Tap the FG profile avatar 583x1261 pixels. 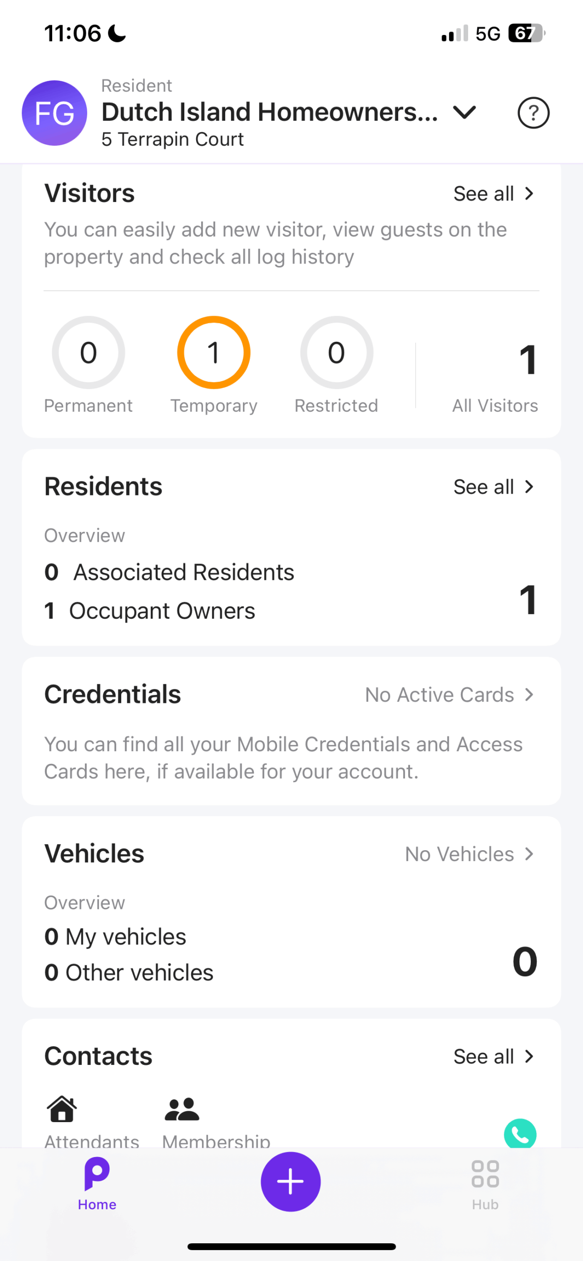click(54, 113)
